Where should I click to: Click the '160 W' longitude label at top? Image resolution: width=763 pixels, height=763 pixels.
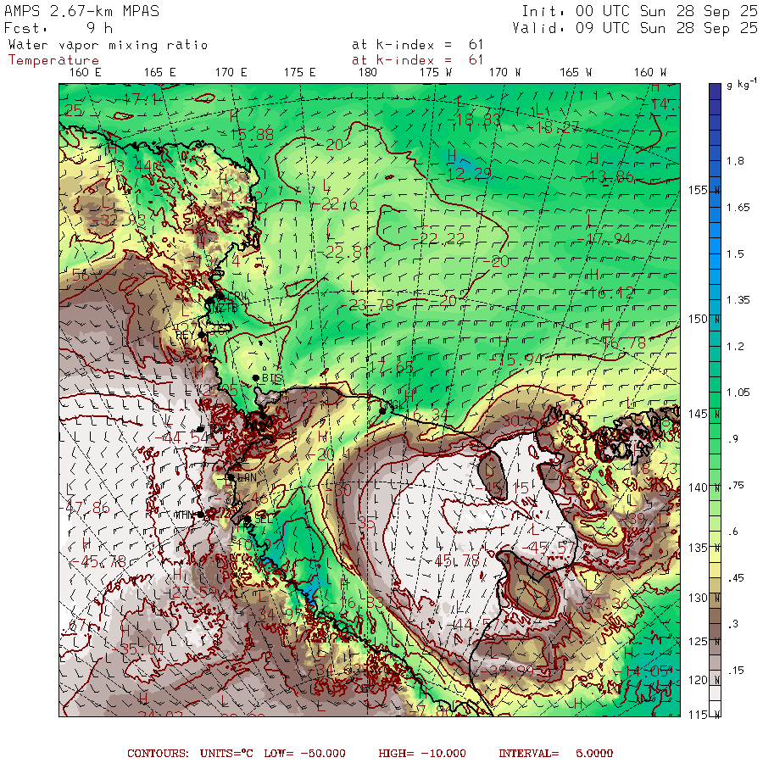[x=650, y=73]
